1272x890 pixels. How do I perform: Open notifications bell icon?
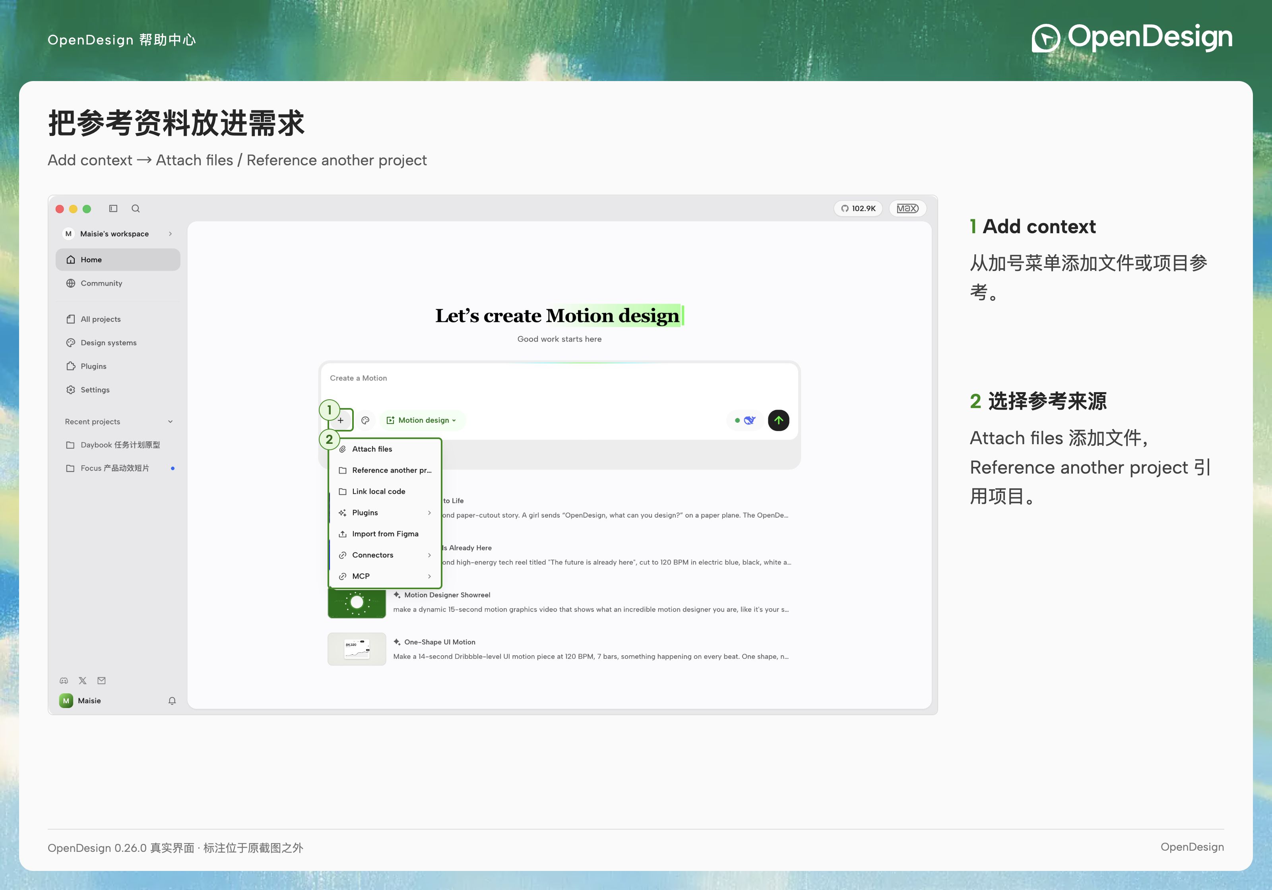click(x=172, y=700)
